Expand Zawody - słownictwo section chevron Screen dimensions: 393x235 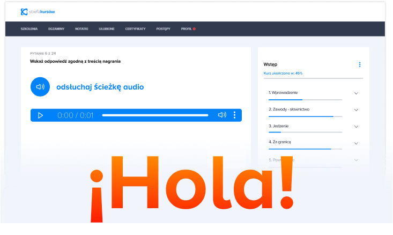(356, 109)
